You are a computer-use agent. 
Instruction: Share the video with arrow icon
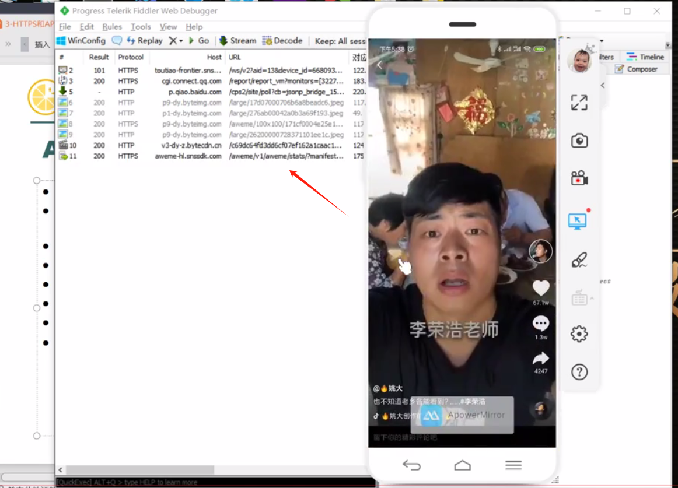pos(541,359)
